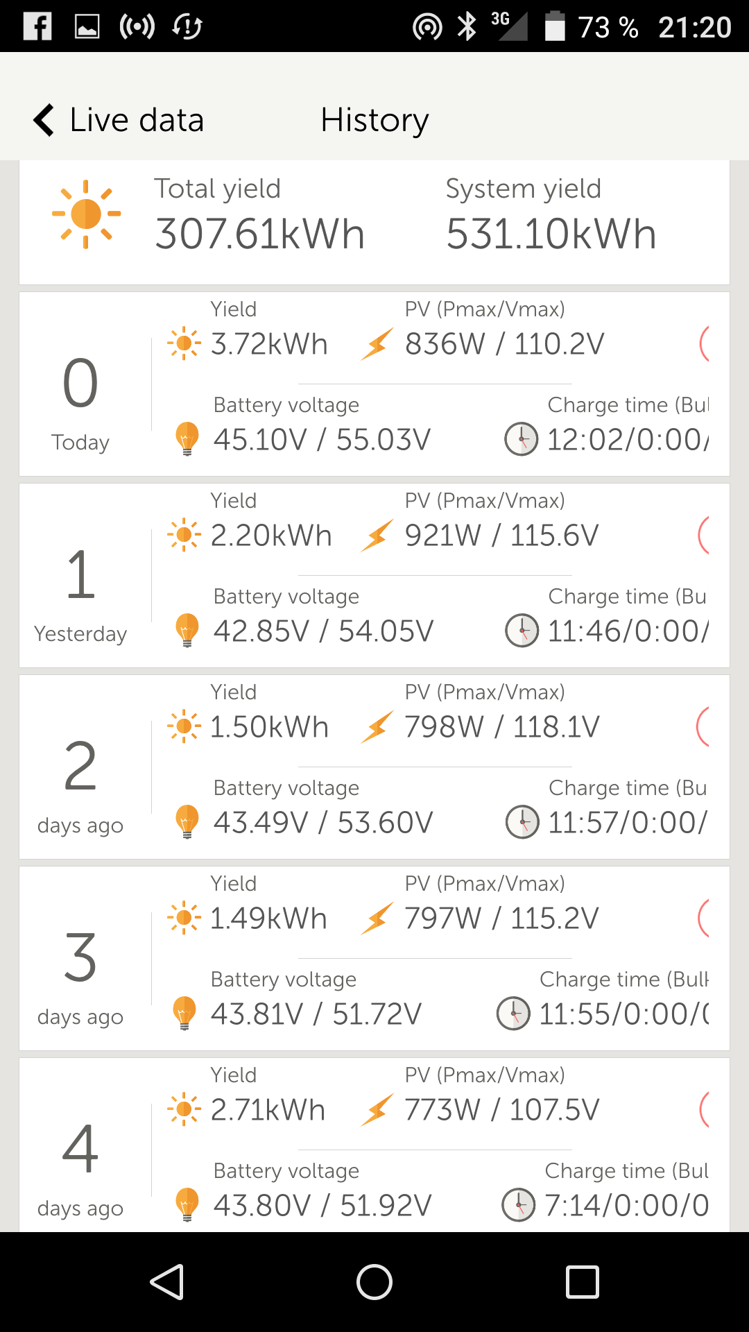Image resolution: width=749 pixels, height=1332 pixels.
Task: Tap the Total yield sun icon
Action: point(86,214)
